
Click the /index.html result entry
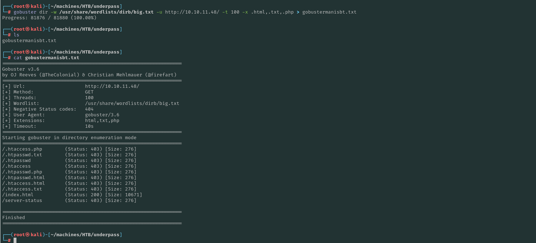[x=18, y=195]
